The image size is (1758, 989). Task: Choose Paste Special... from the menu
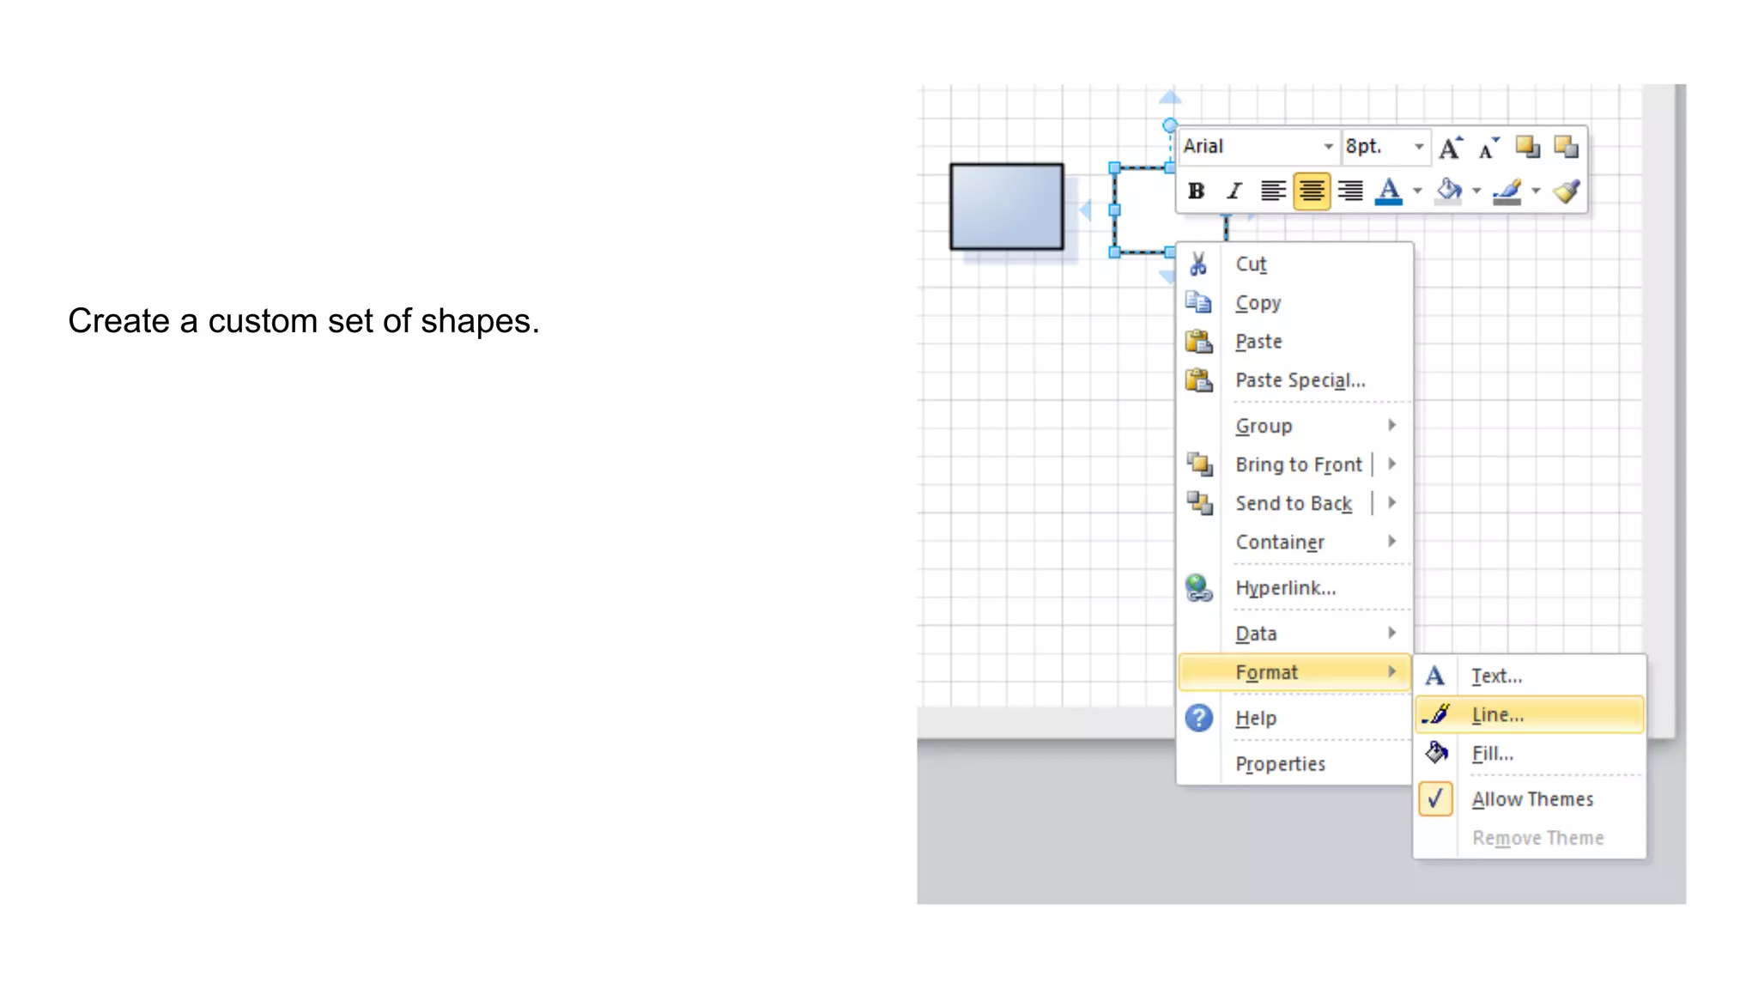(x=1294, y=380)
